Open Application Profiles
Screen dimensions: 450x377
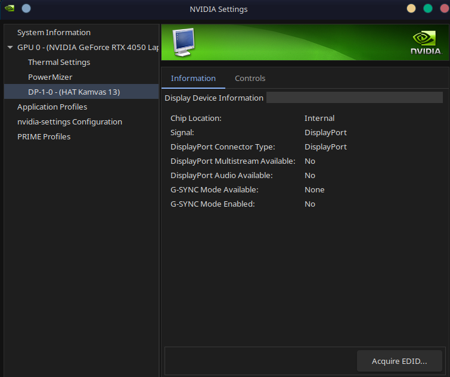click(52, 107)
